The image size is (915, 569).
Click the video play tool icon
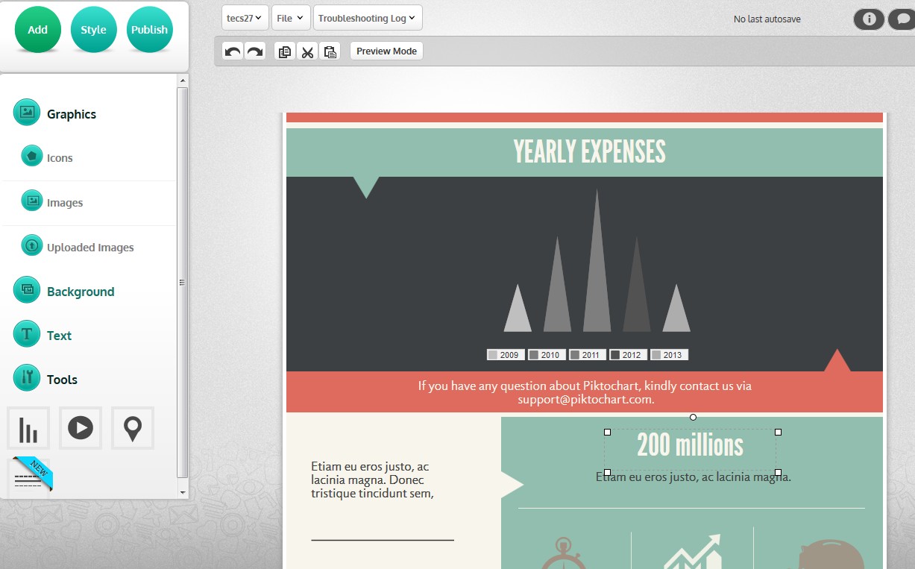pyautogui.click(x=81, y=428)
